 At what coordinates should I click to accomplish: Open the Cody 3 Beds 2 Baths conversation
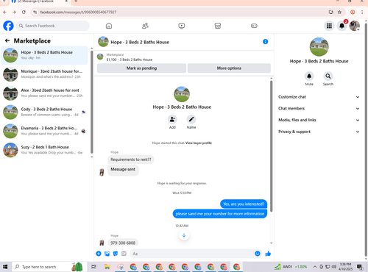tap(45, 112)
